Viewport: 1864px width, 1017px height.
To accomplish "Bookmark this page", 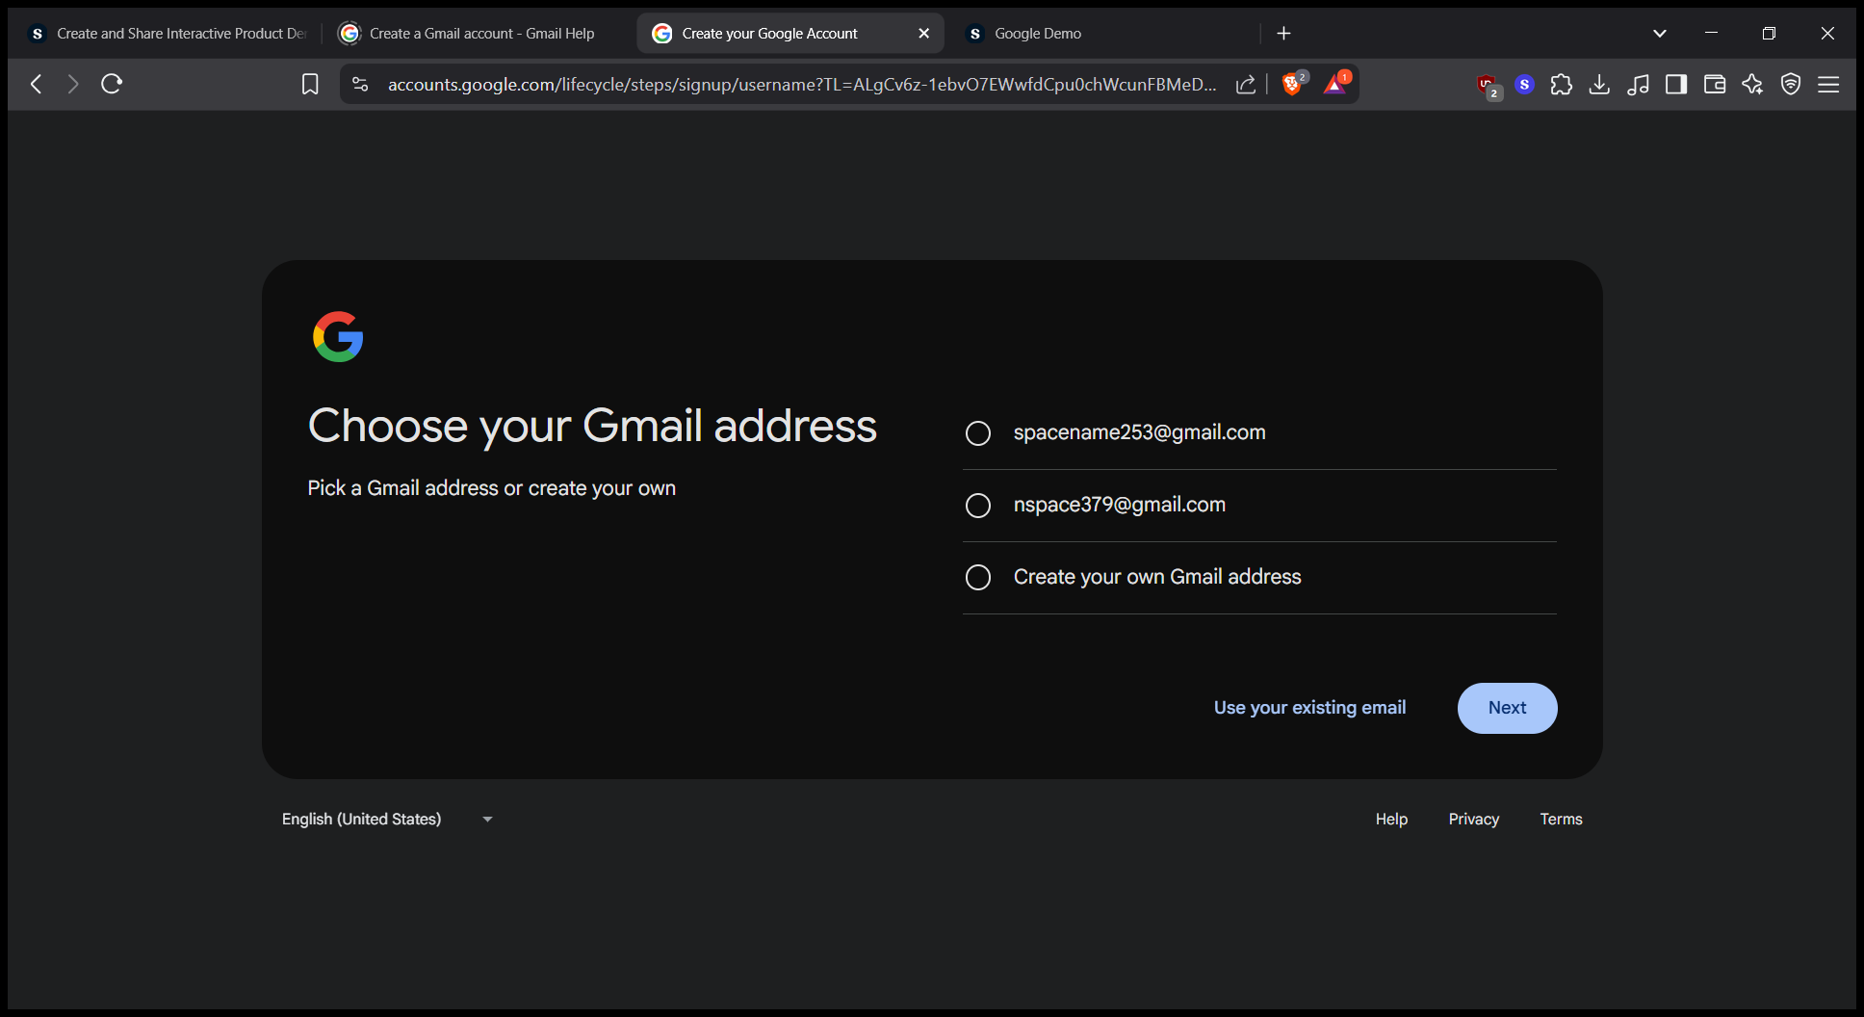I will coord(310,84).
